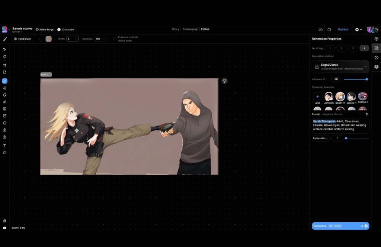
Task: Pick the Text tool
Action: pos(5,146)
